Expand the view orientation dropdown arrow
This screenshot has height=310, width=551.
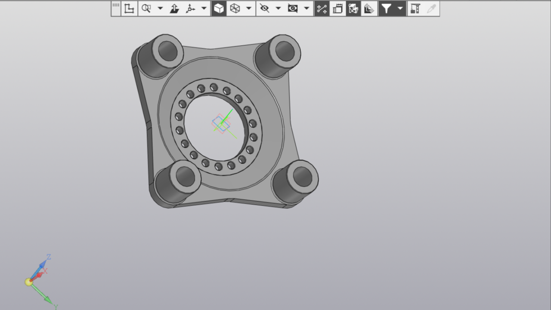tap(204, 9)
